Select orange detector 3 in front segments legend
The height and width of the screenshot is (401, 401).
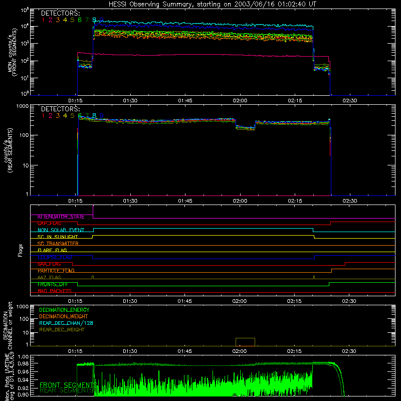(x=58, y=20)
